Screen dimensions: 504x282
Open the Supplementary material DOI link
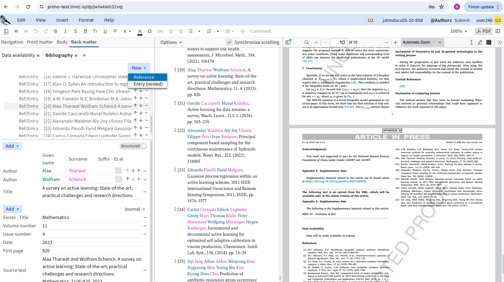tap(336, 181)
